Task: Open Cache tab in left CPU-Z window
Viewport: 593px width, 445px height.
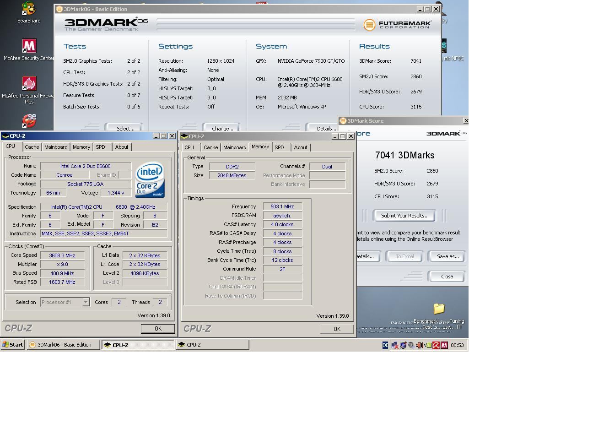Action: pyautogui.click(x=32, y=147)
